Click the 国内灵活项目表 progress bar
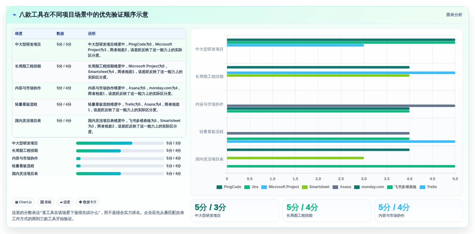The height and width of the screenshot is (234, 475). (x=120, y=174)
